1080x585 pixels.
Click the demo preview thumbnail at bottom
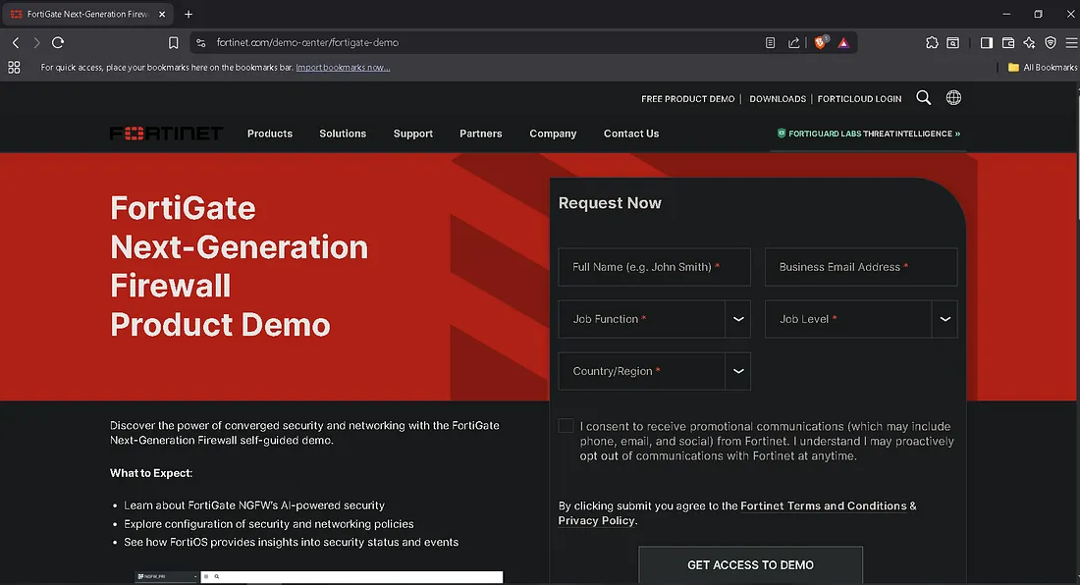tap(319, 577)
